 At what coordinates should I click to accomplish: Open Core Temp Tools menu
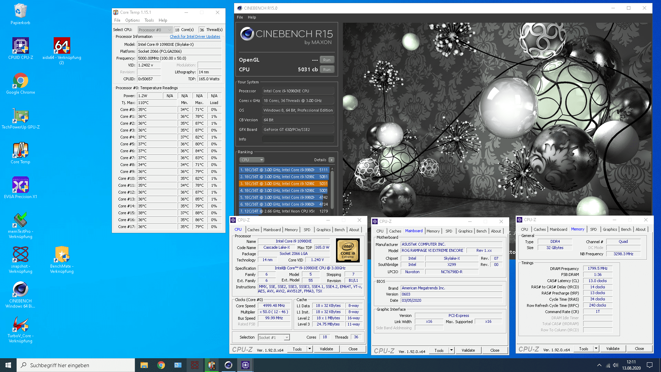click(149, 20)
